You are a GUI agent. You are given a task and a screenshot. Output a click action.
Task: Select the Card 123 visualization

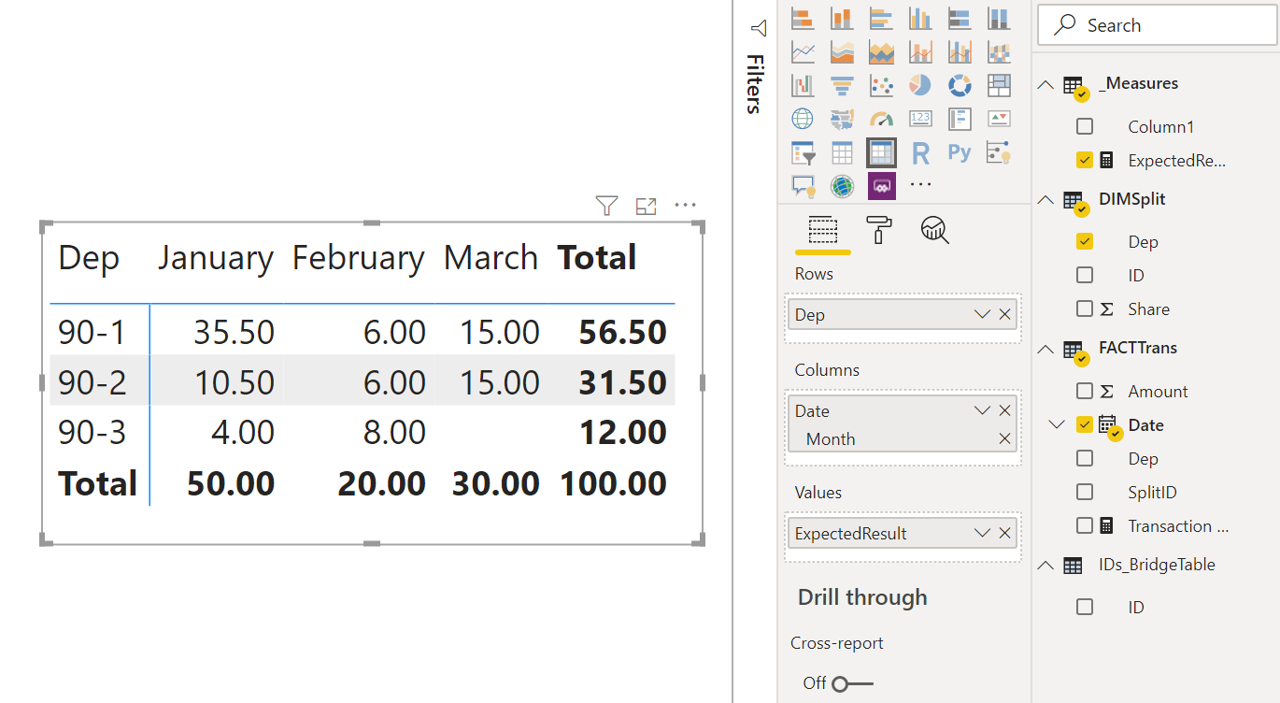pyautogui.click(x=920, y=119)
